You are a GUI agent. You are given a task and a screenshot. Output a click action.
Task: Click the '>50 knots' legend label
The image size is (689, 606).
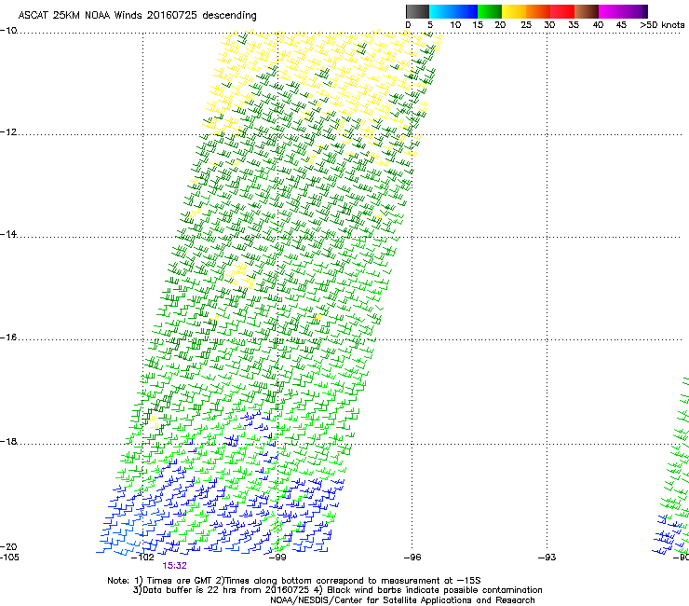click(x=662, y=25)
